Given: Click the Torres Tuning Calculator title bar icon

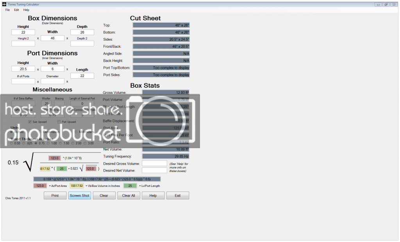Looking at the screenshot, I should tap(4, 4).
